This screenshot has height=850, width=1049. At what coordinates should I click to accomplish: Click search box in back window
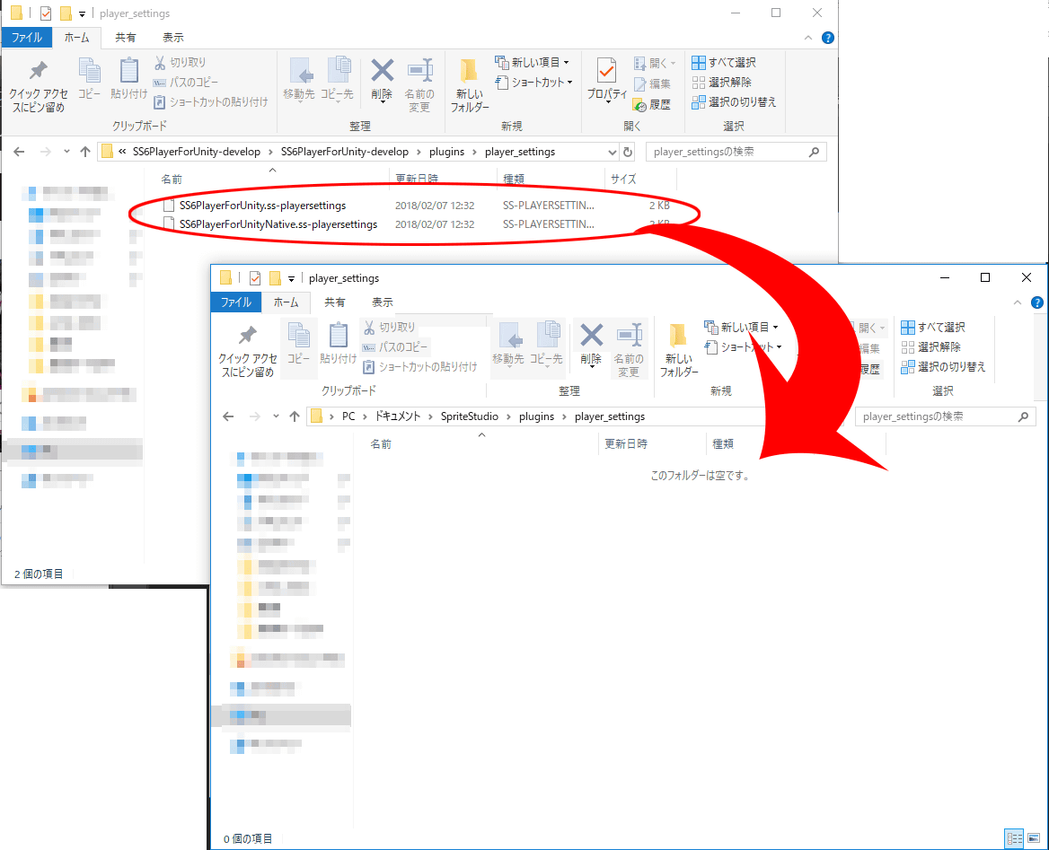point(736,152)
